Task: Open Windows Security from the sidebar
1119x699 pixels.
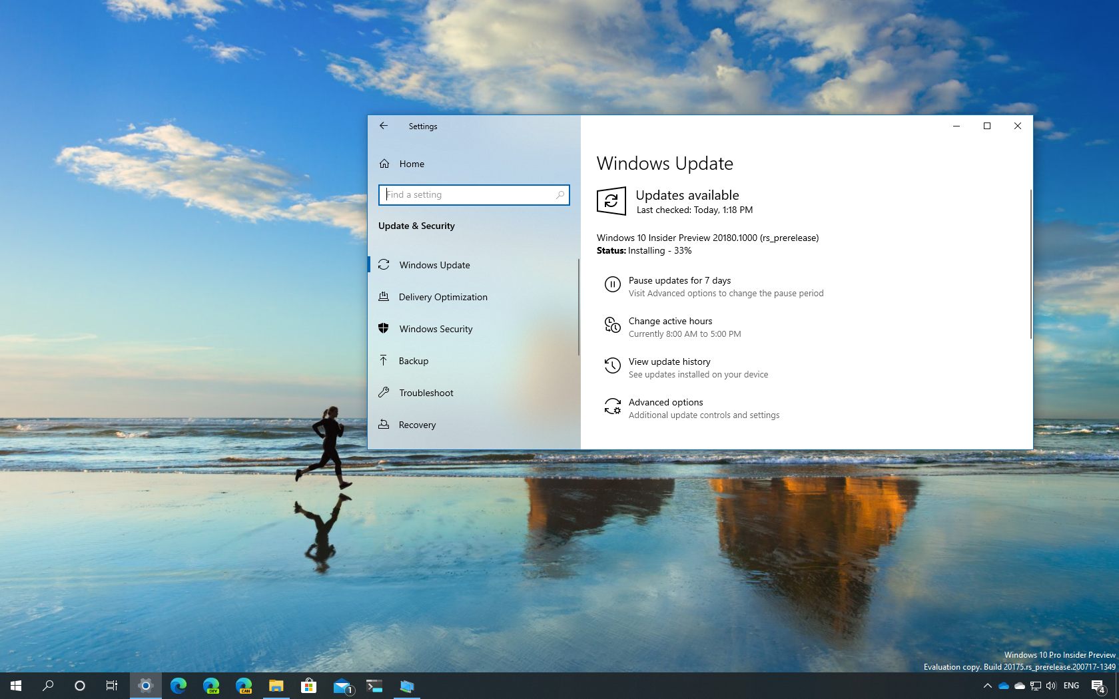Action: [x=435, y=329]
